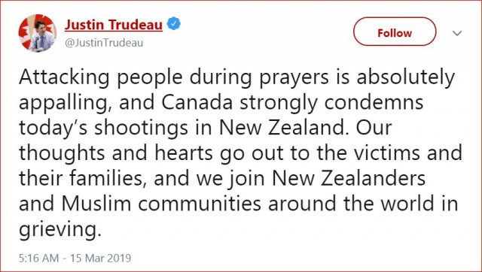482x272 pixels.
Task: Click the Follow button
Action: 395,32
